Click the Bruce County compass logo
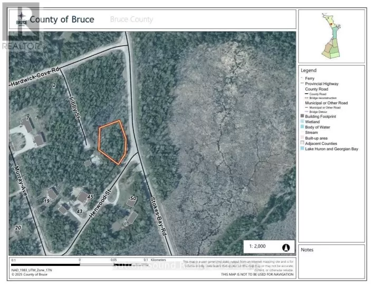373x288 pixels. coord(21,18)
